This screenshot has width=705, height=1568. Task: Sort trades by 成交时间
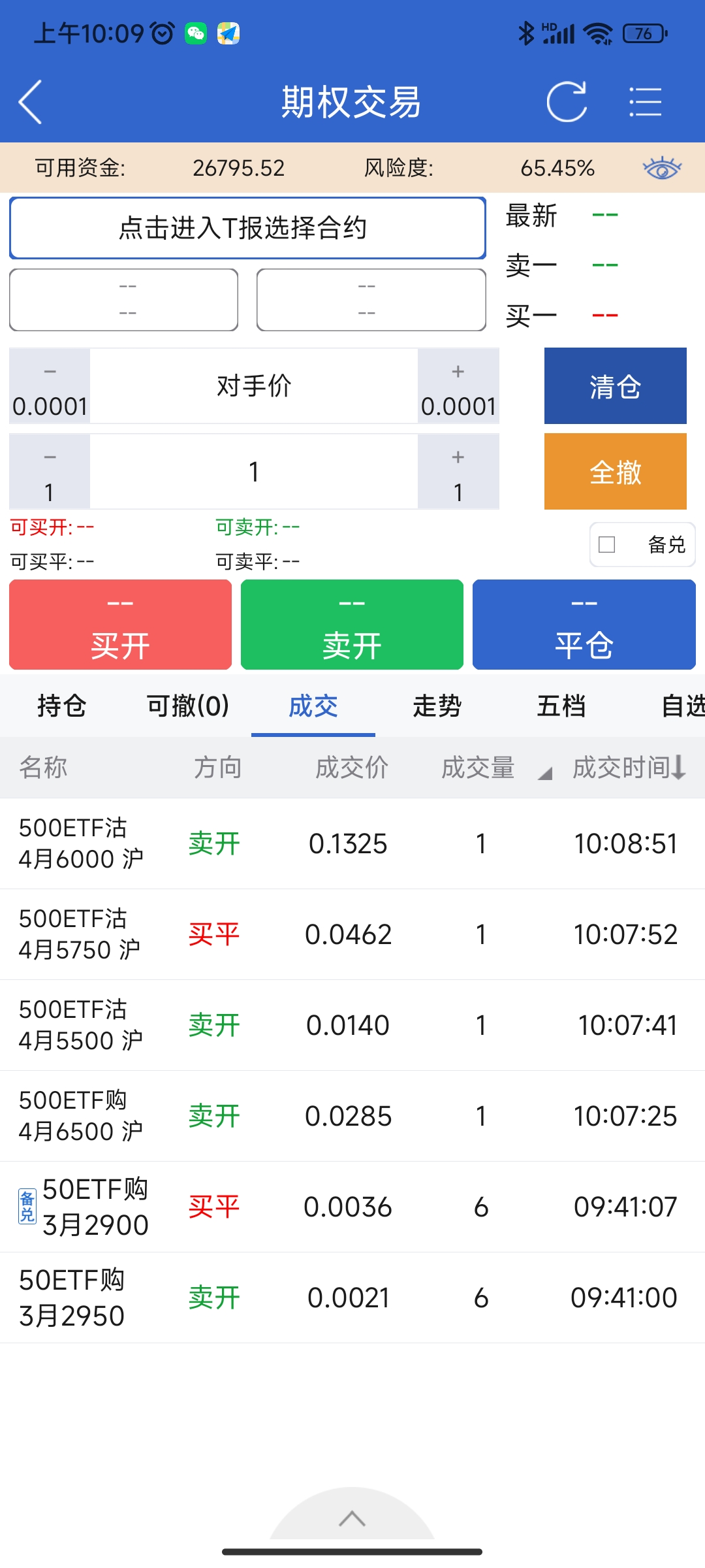[629, 768]
